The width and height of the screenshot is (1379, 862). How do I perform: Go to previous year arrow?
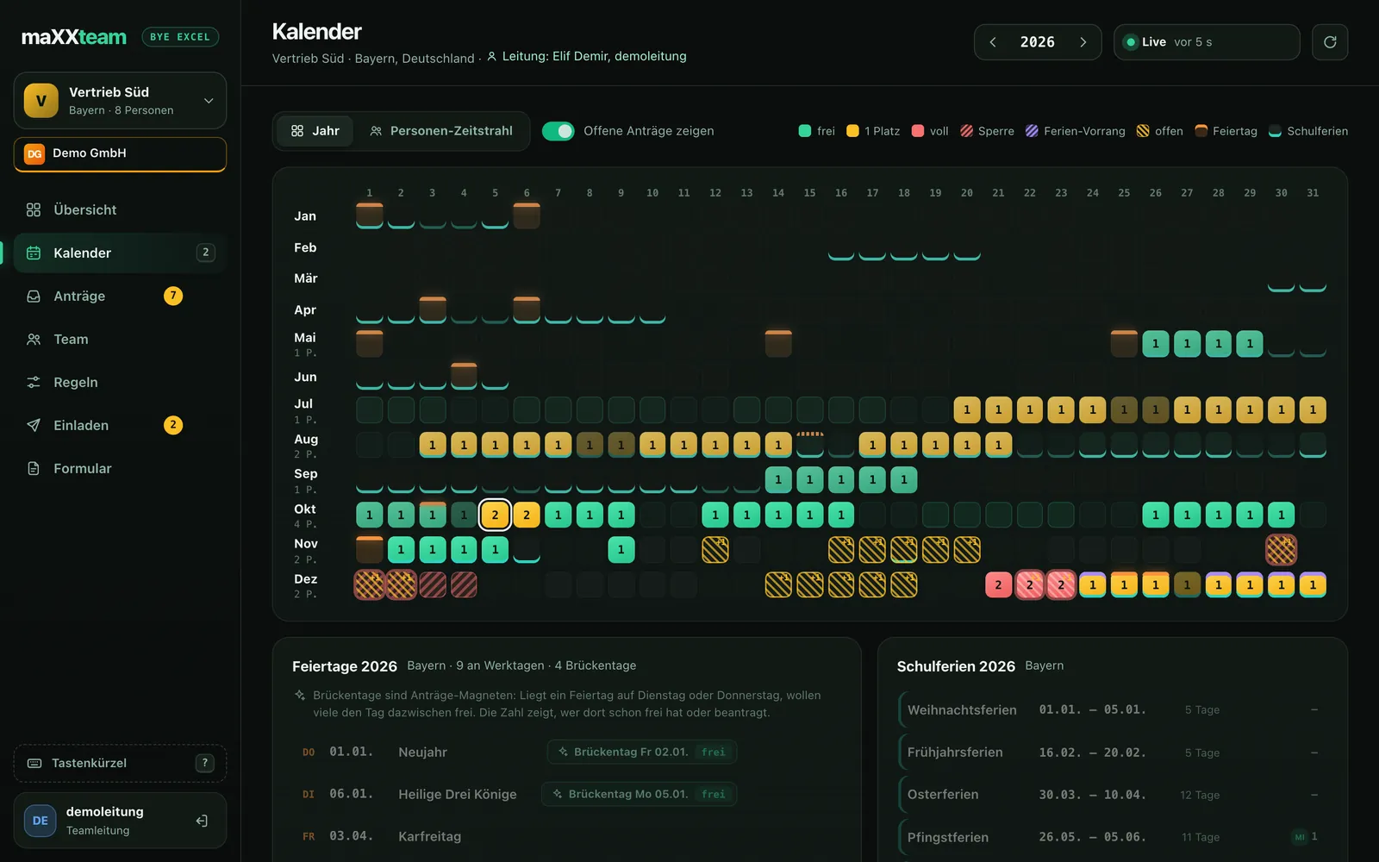993,42
